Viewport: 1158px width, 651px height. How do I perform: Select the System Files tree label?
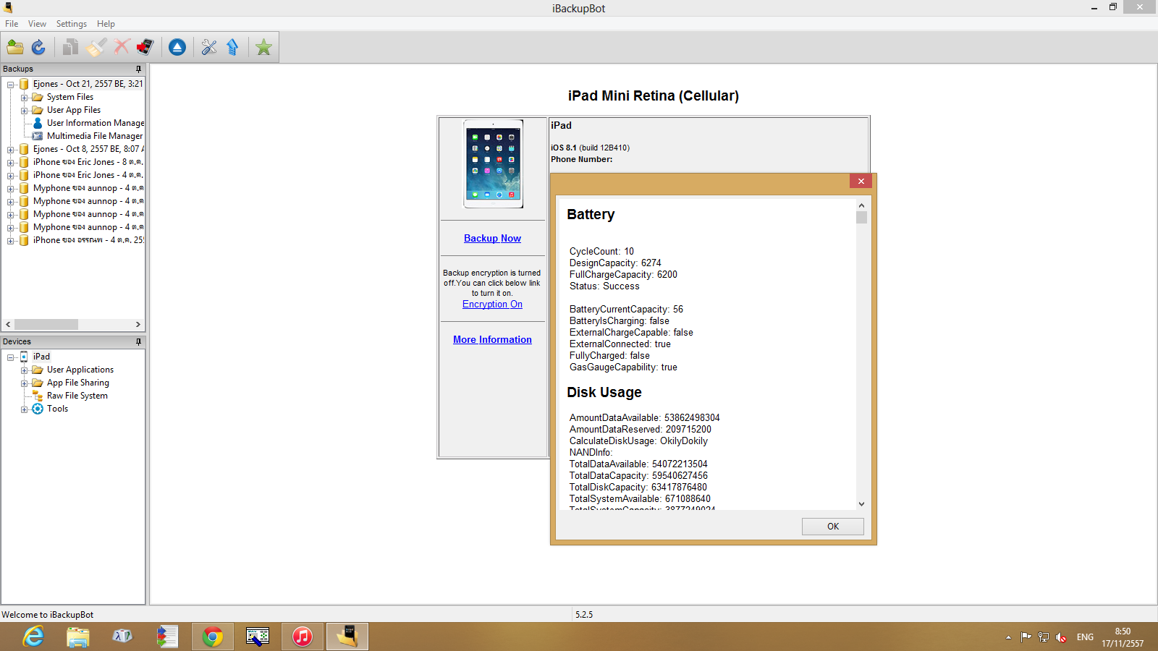click(70, 97)
